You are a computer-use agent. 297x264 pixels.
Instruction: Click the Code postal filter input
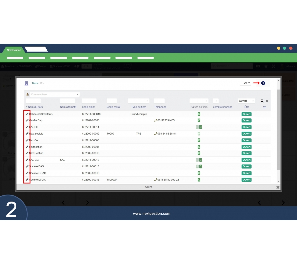(x=112, y=101)
